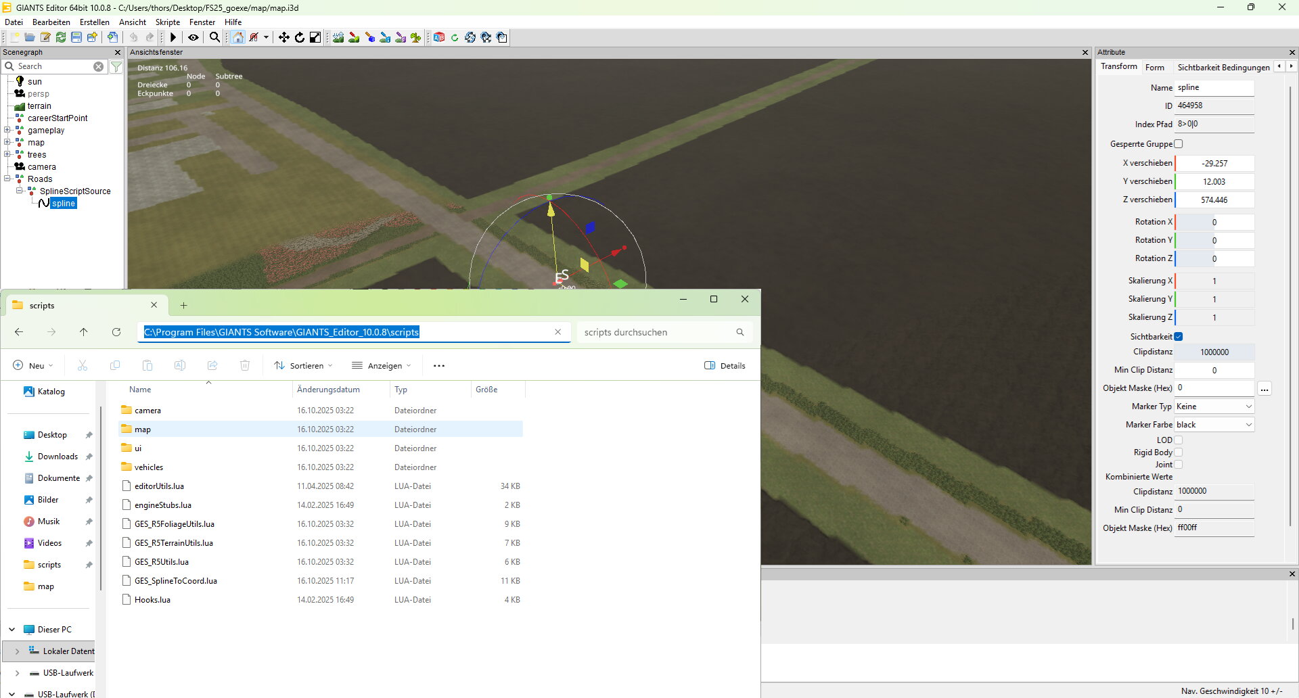Viewport: 1299px width, 698px height.
Task: Open GES_SplineToCoord.lua in file list
Action: point(176,581)
